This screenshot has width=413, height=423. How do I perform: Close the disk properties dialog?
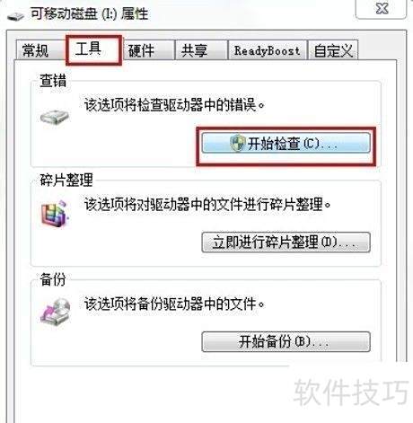382,9
